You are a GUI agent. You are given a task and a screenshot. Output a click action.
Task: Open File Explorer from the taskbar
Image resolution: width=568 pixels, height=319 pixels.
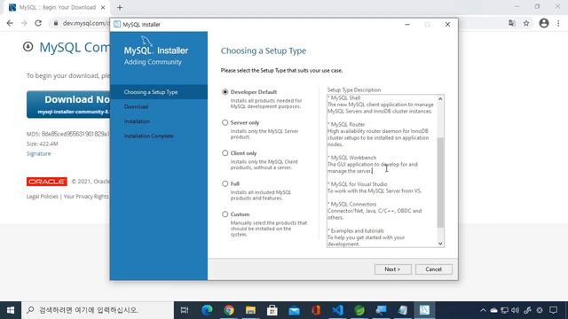250,310
